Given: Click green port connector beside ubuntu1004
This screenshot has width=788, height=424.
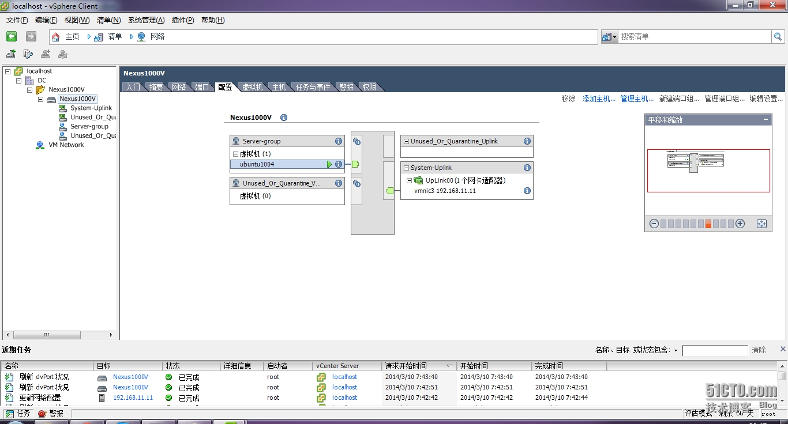Looking at the screenshot, I should pyautogui.click(x=355, y=164).
